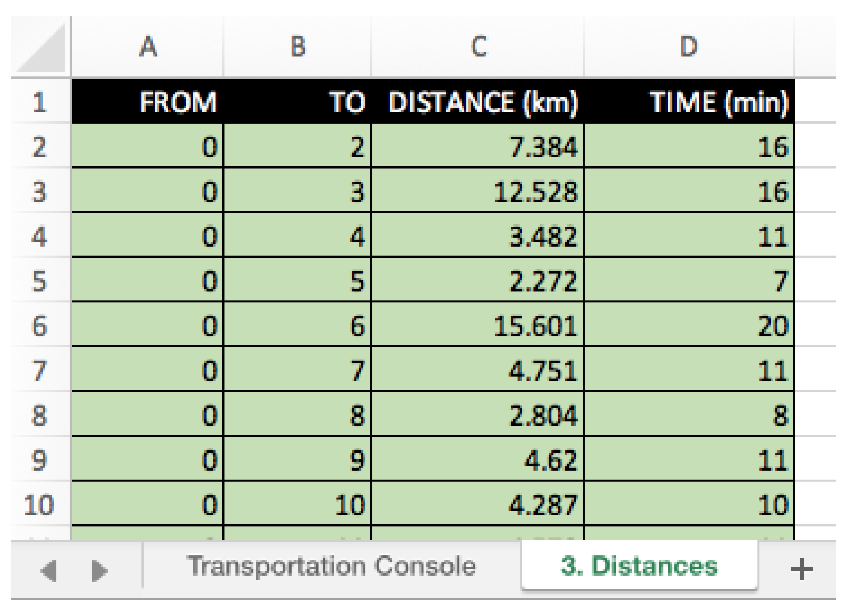Select row 1 header
The width and height of the screenshot is (849, 613).
[x=40, y=102]
